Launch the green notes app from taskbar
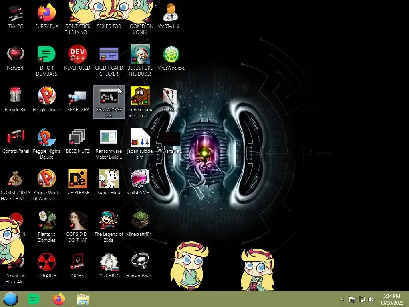This screenshot has width=409, height=307. (34, 299)
